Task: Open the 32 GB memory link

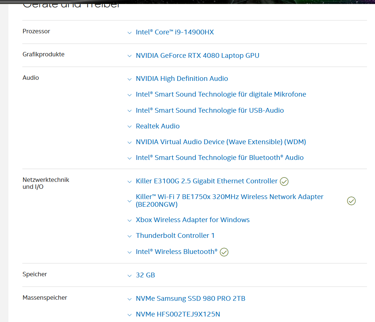Action: click(145, 275)
